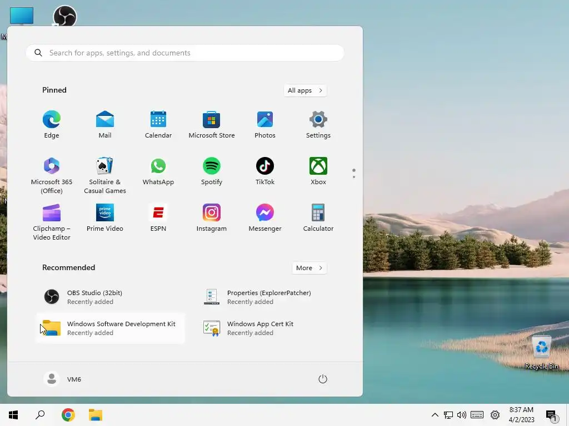Launch the ESPN app
Screen dimensions: 569x426
point(158,218)
